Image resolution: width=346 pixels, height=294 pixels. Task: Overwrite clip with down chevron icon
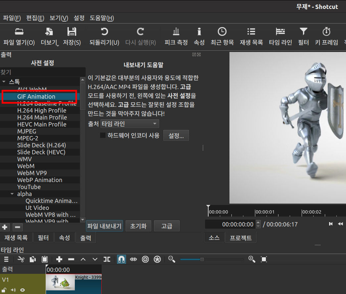point(95,259)
